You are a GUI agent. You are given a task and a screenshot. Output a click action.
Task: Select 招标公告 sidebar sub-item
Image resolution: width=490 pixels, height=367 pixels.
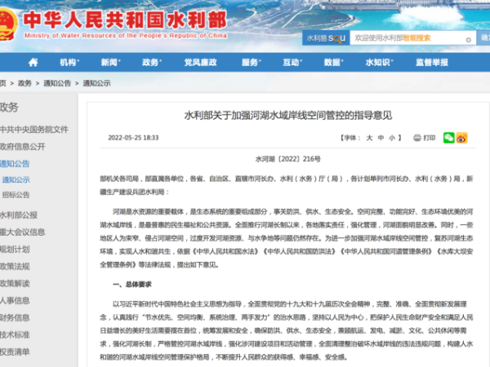point(16,195)
